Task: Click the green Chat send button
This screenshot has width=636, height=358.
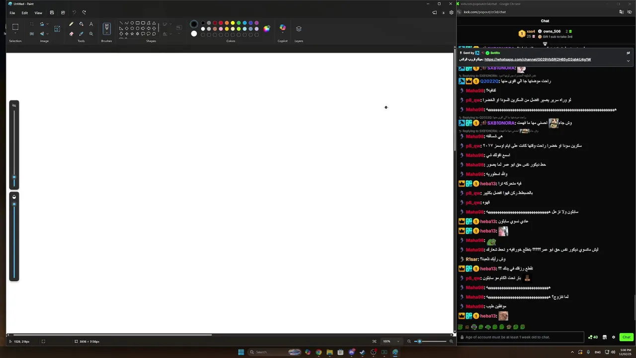Action: 626,337
